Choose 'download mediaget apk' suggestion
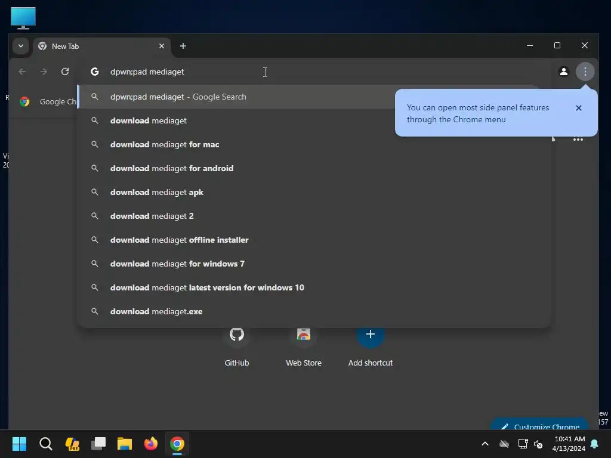Screen dimensions: 611x458 [314, 192]
